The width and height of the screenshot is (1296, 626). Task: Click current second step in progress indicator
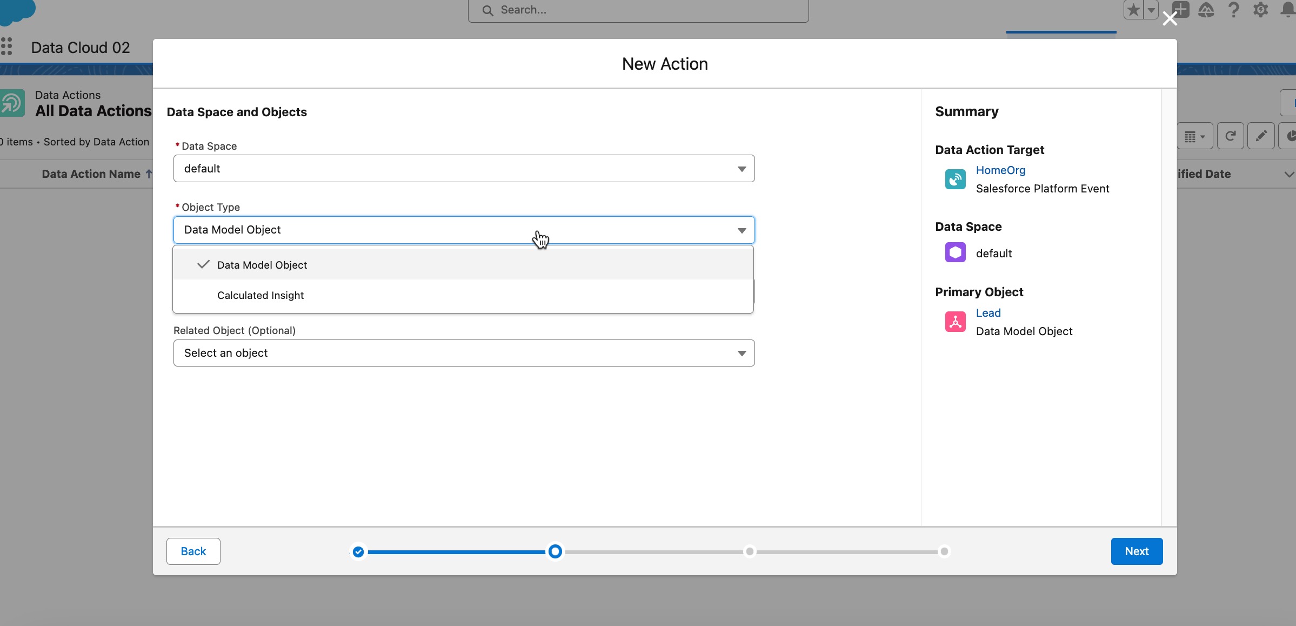(555, 551)
